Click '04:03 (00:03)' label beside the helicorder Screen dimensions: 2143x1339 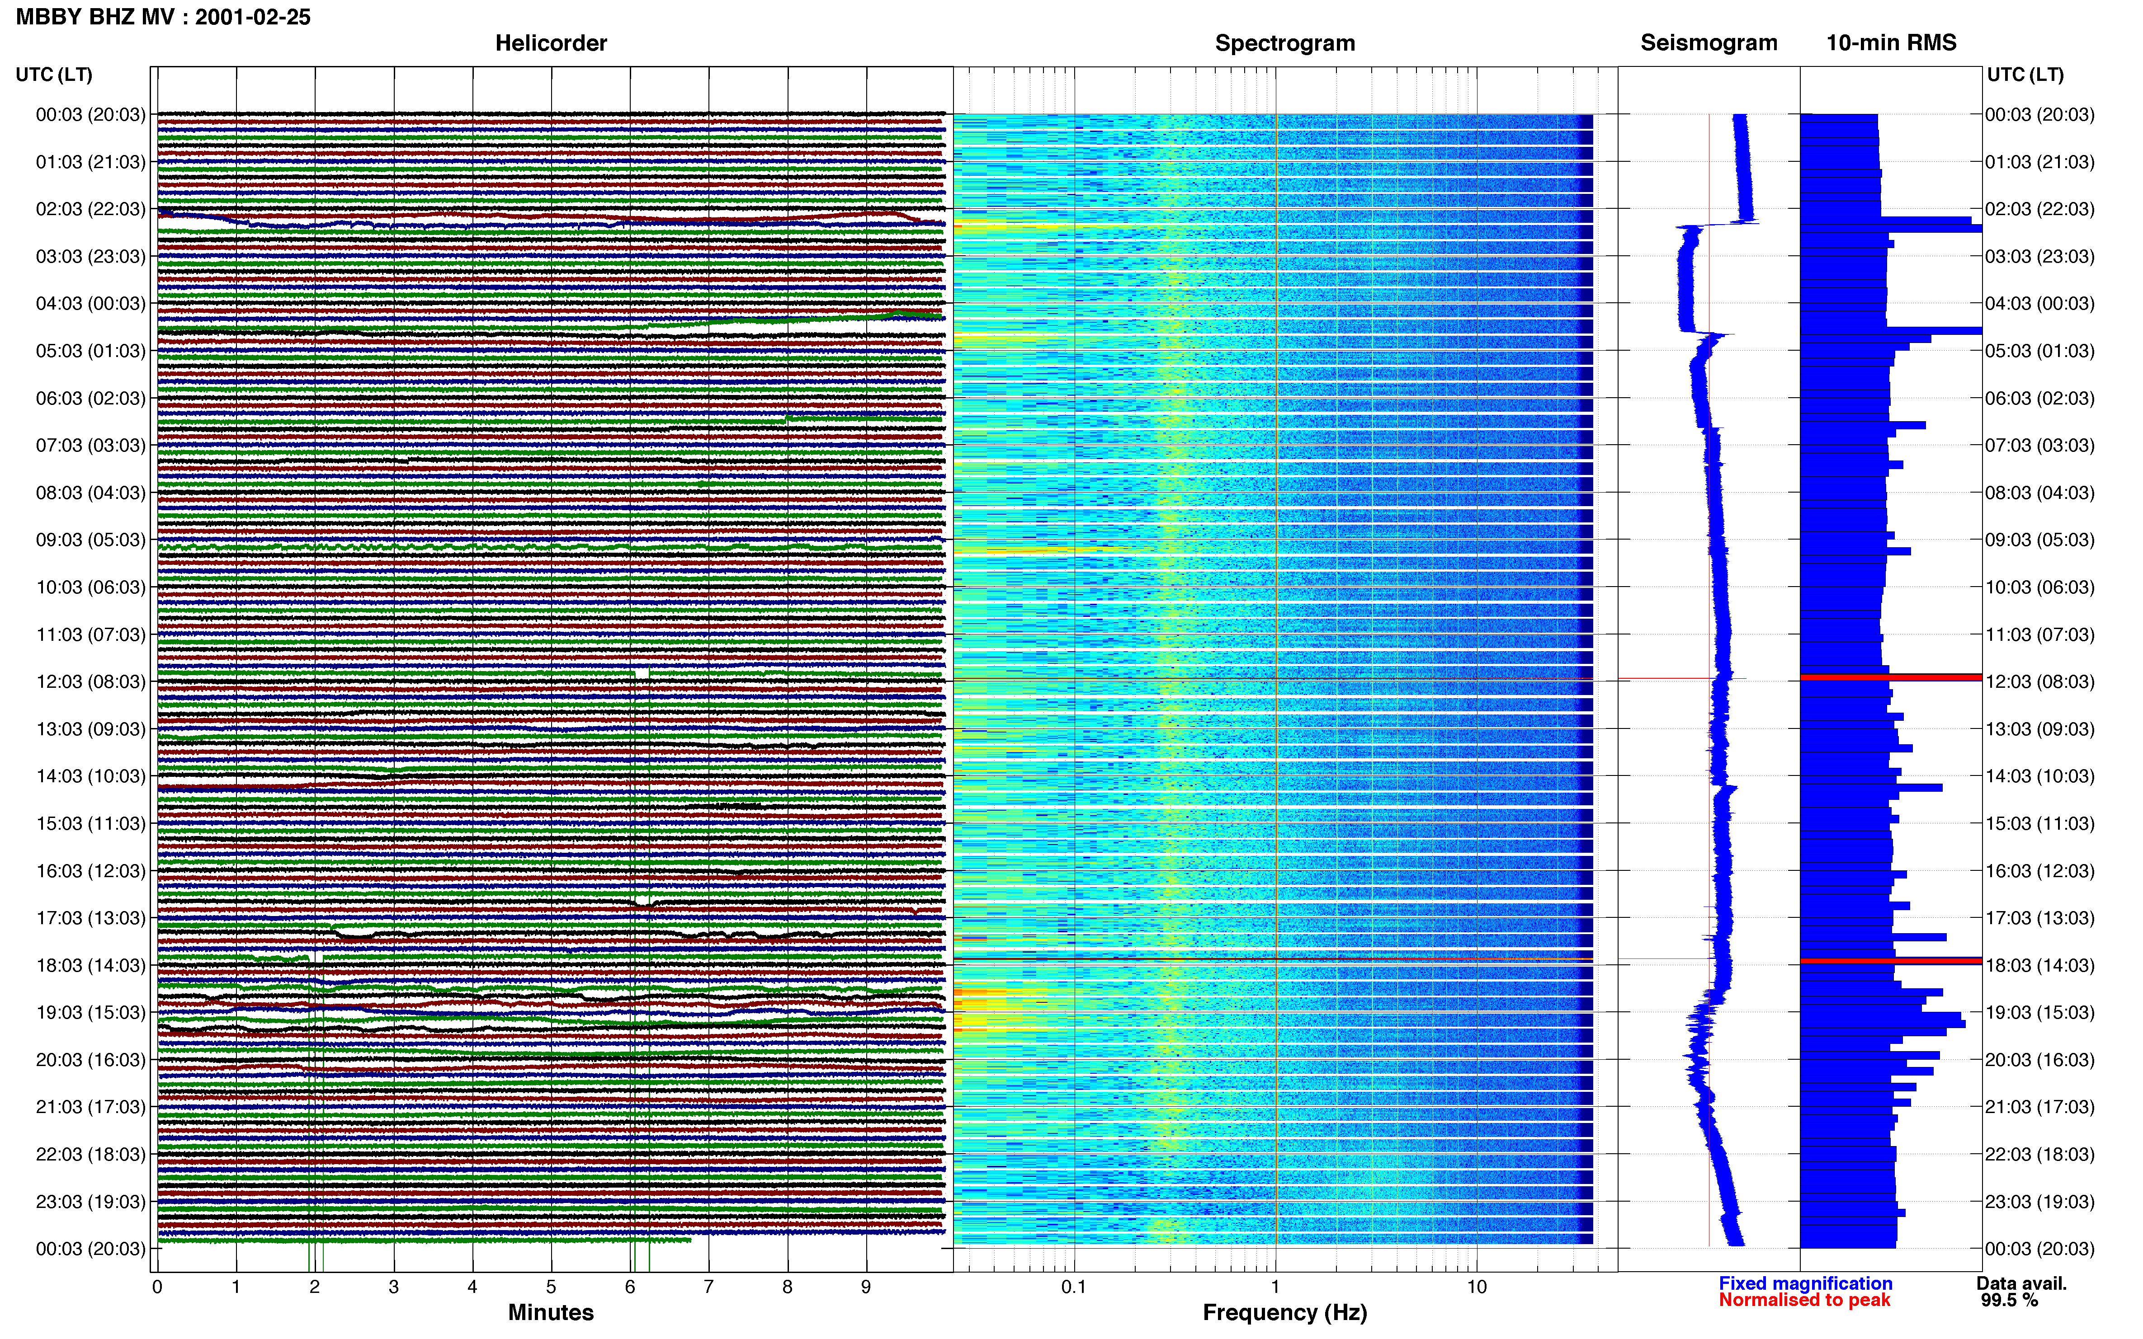click(x=90, y=304)
